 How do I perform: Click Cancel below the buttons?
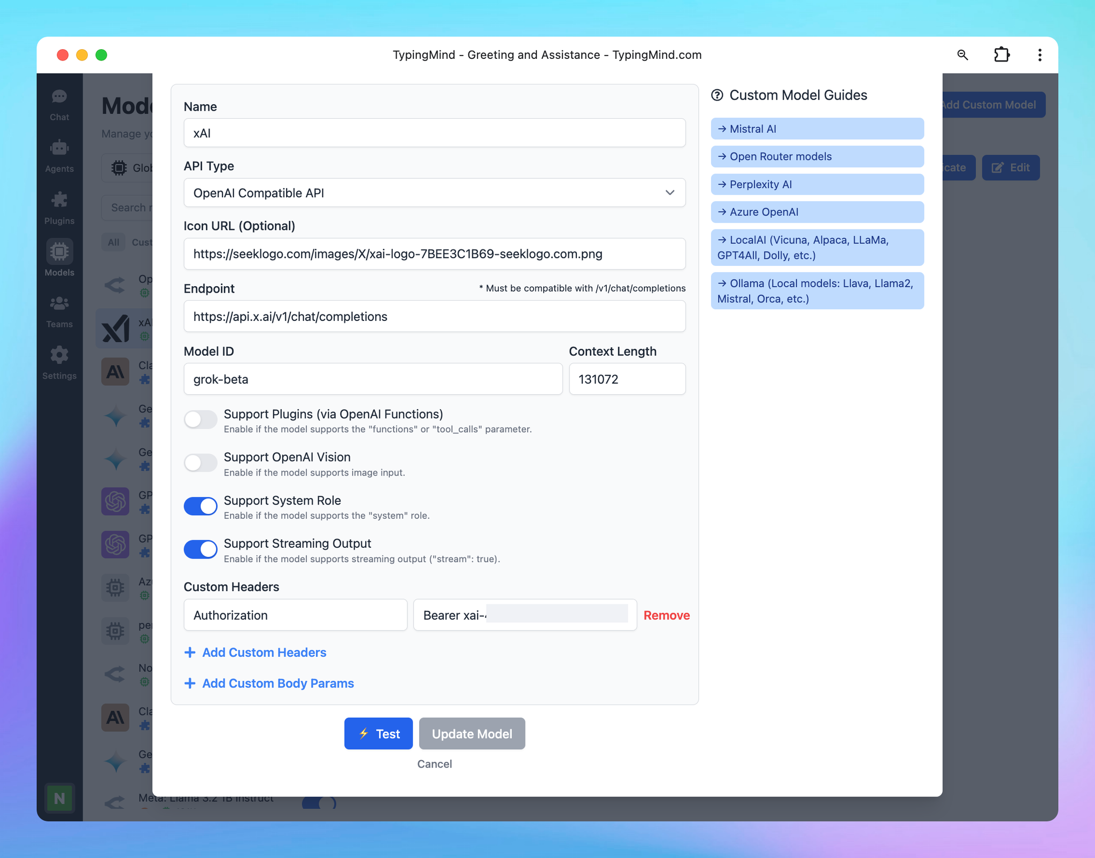tap(435, 764)
